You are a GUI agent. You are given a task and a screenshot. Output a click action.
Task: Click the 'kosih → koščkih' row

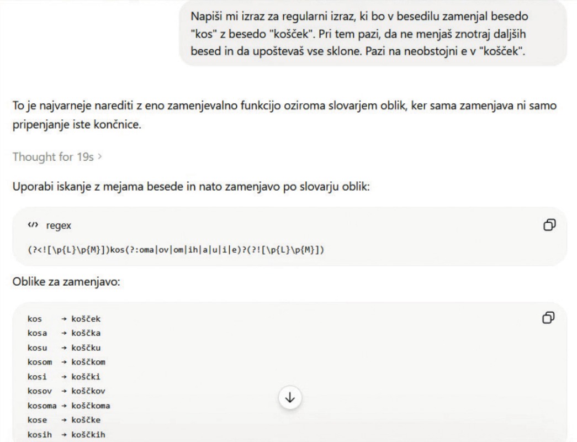67,435
